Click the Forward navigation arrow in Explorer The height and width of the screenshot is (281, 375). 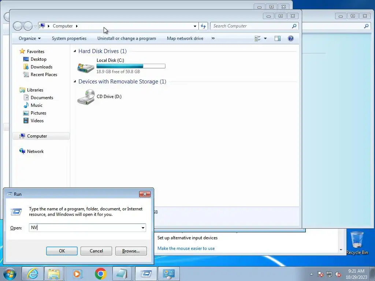click(x=28, y=26)
